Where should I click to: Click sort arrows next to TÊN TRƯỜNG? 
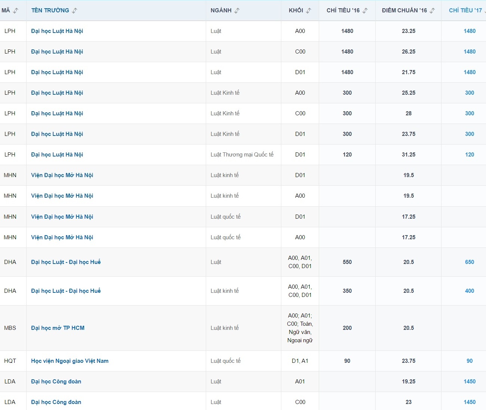point(74,10)
